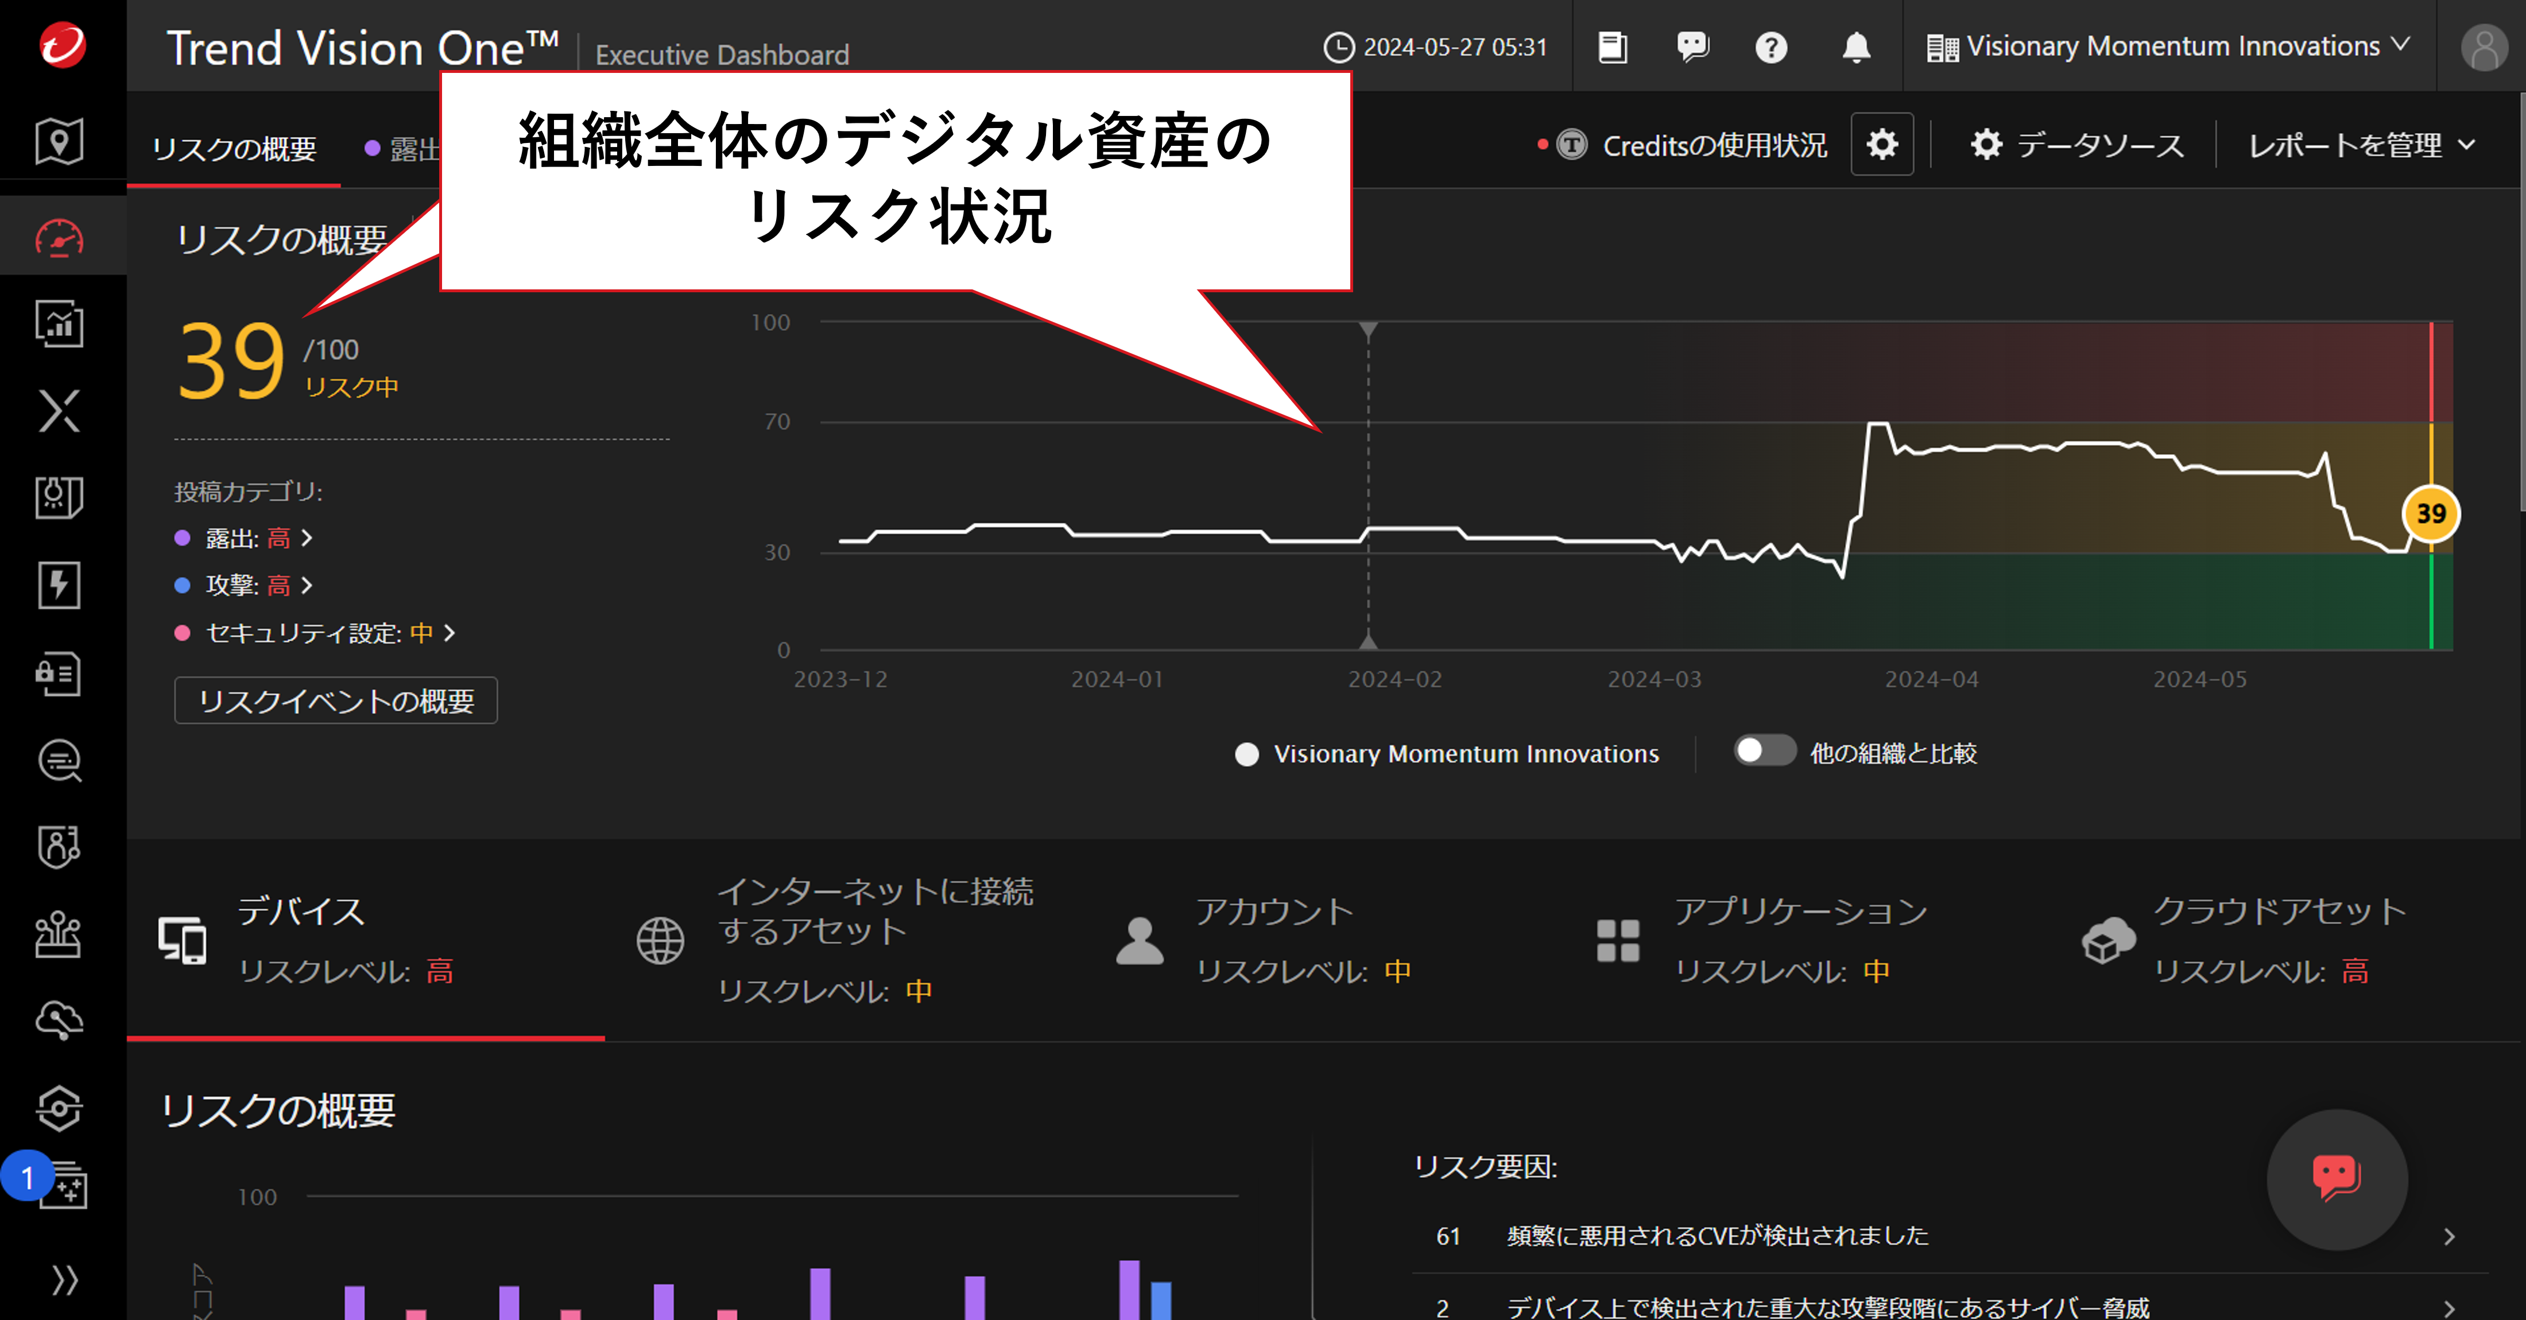Click the feedback chat icon in header
This screenshot has height=1320, width=2526.
point(1692,47)
